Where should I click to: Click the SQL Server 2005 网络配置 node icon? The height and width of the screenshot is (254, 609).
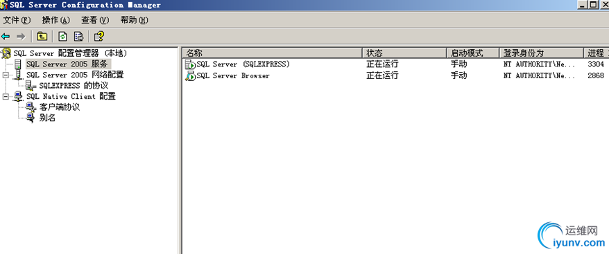point(18,75)
